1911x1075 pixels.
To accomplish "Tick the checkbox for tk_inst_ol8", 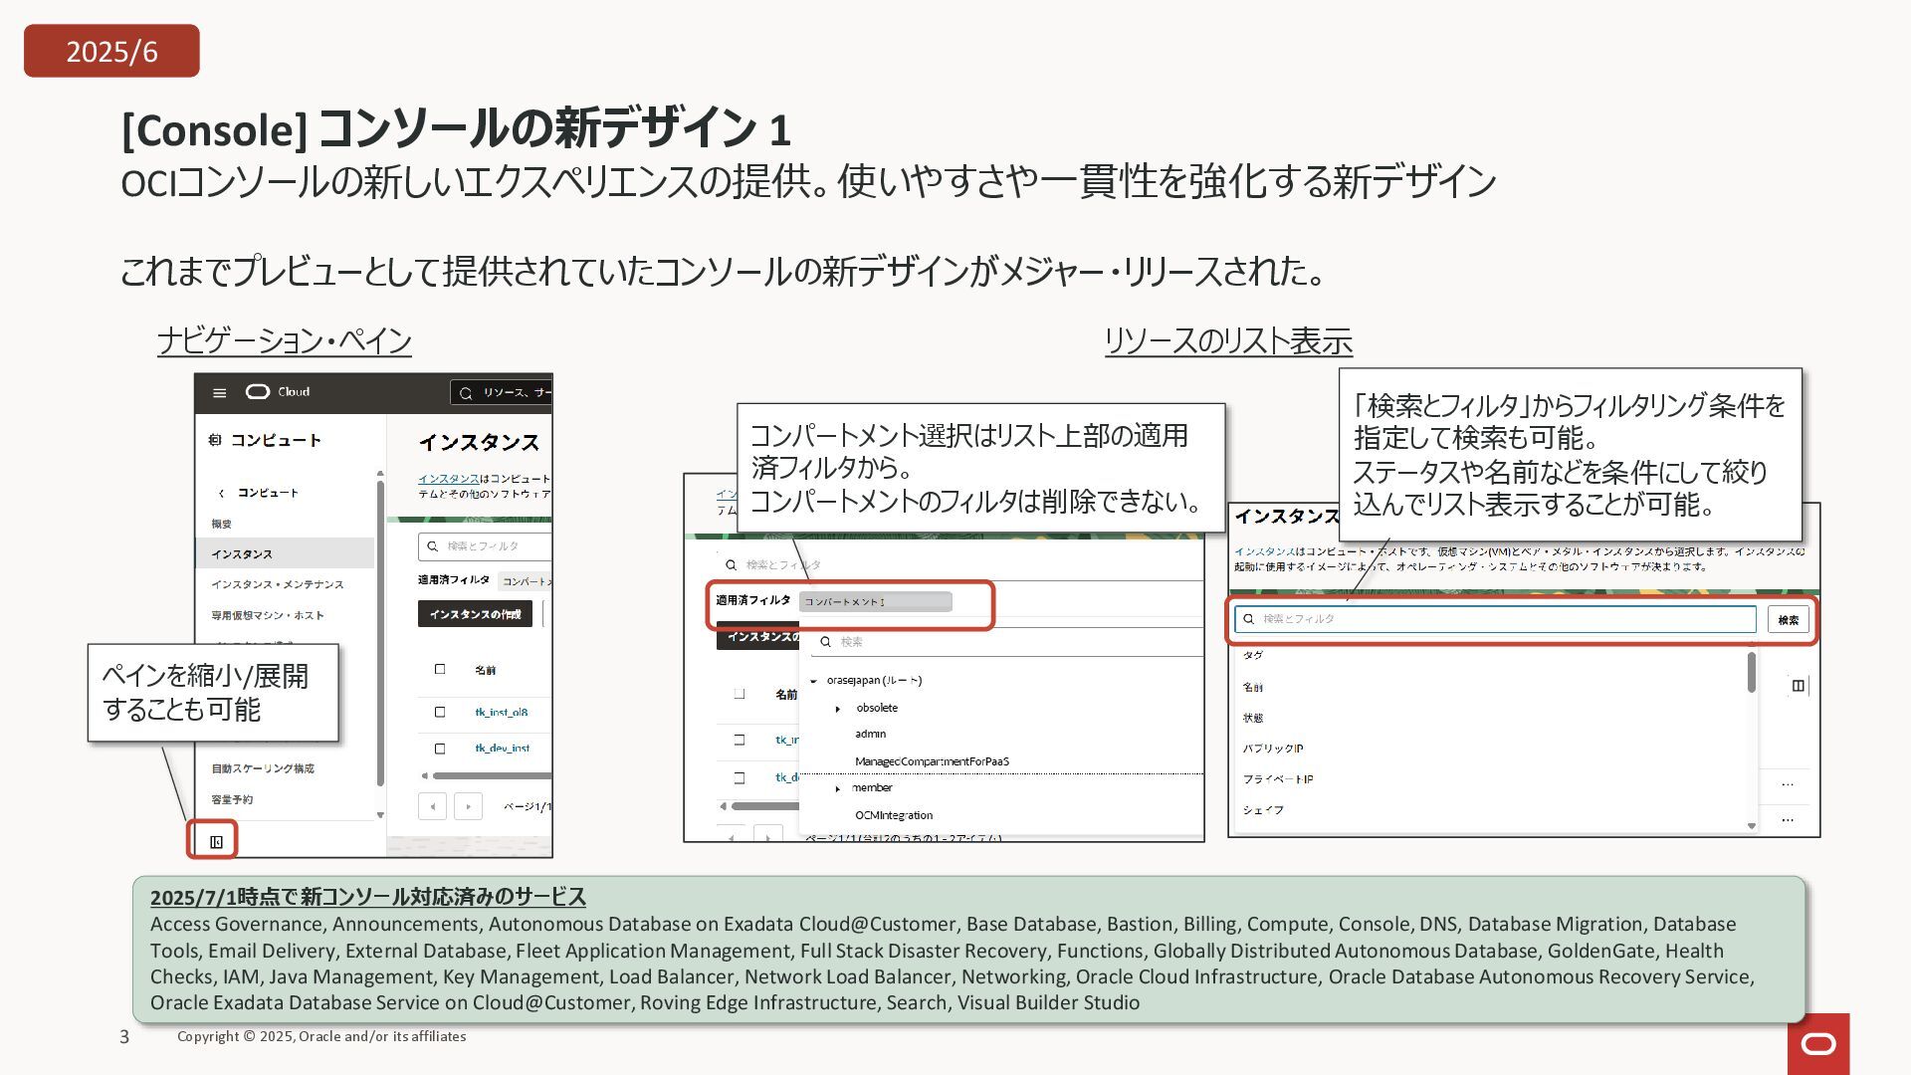I will 440,712.
